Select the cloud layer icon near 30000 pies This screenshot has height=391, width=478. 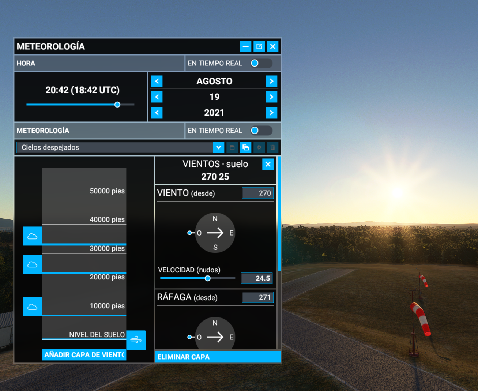(33, 236)
